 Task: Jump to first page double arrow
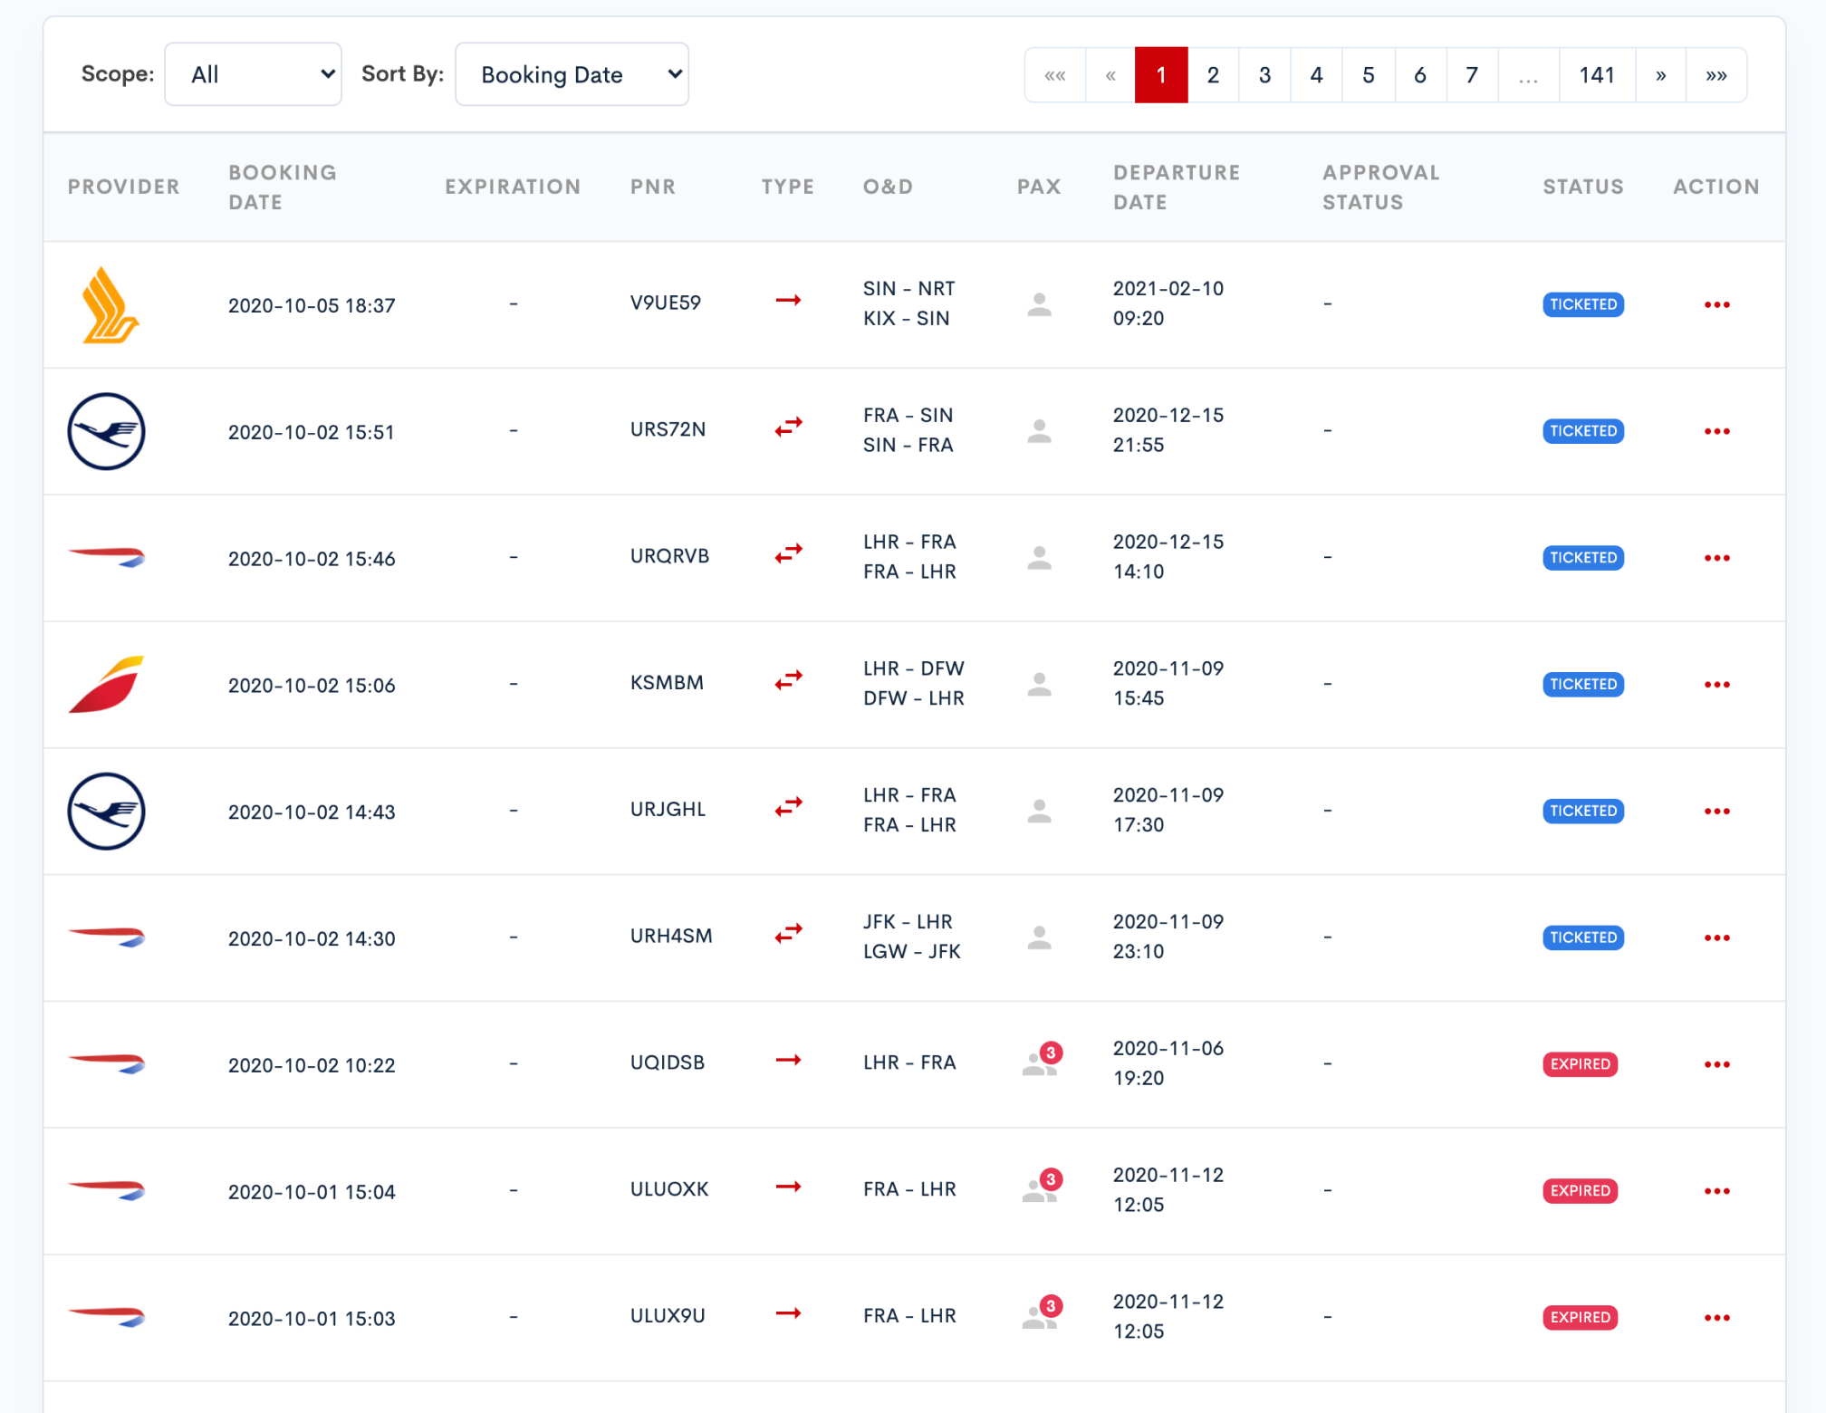pos(1055,75)
